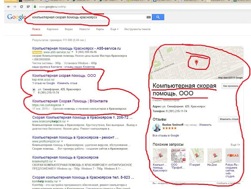The image size is (251, 189).
Task: Open Инструменты поиска search tools
Action: coord(137,29)
